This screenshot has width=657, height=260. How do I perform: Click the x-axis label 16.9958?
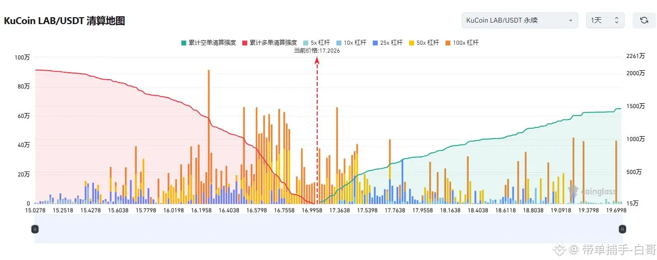pos(312,210)
